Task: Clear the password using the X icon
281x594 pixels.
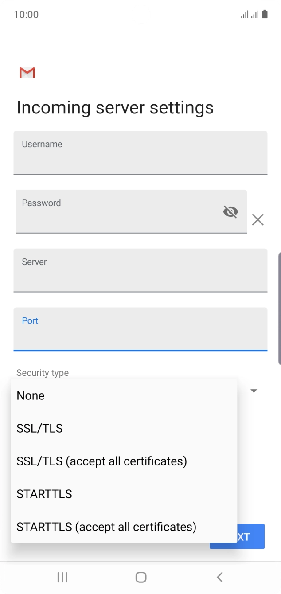Action: [x=258, y=219]
